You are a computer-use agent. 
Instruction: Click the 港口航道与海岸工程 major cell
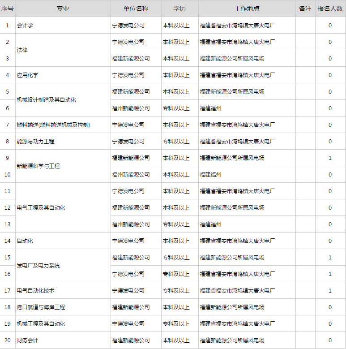(41, 307)
